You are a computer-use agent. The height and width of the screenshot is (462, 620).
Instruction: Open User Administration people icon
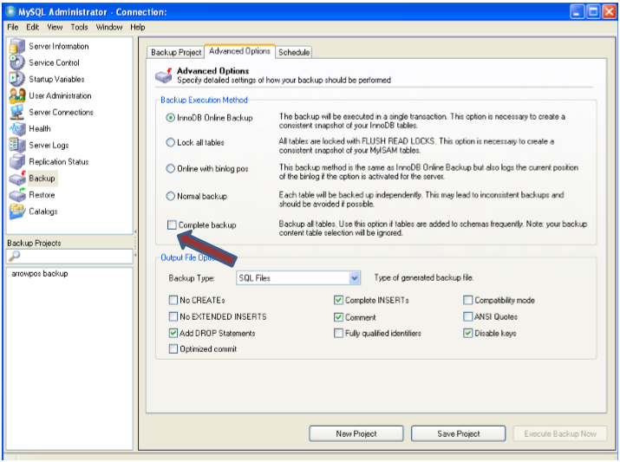pyautogui.click(x=17, y=95)
